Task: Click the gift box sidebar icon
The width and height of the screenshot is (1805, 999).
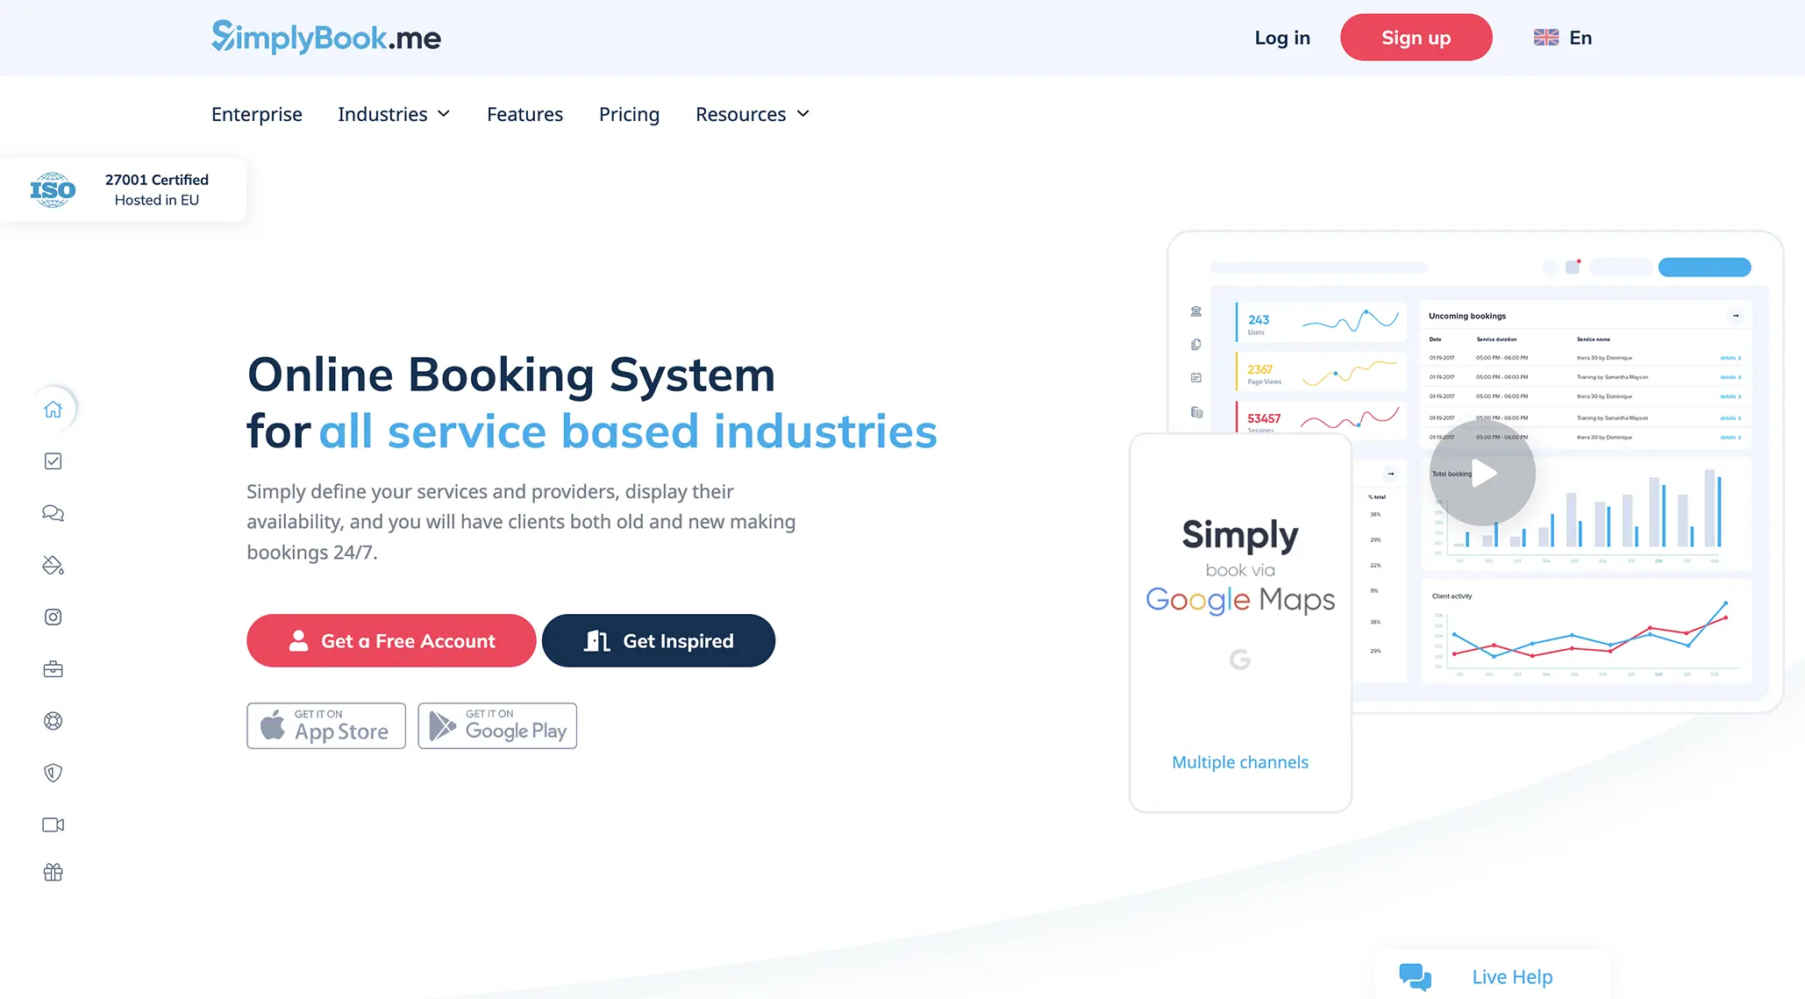Action: point(54,873)
